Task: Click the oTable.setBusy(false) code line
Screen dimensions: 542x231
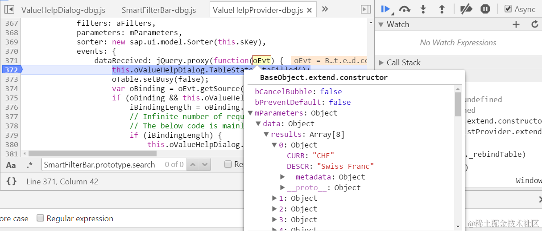Action: [x=160, y=79]
